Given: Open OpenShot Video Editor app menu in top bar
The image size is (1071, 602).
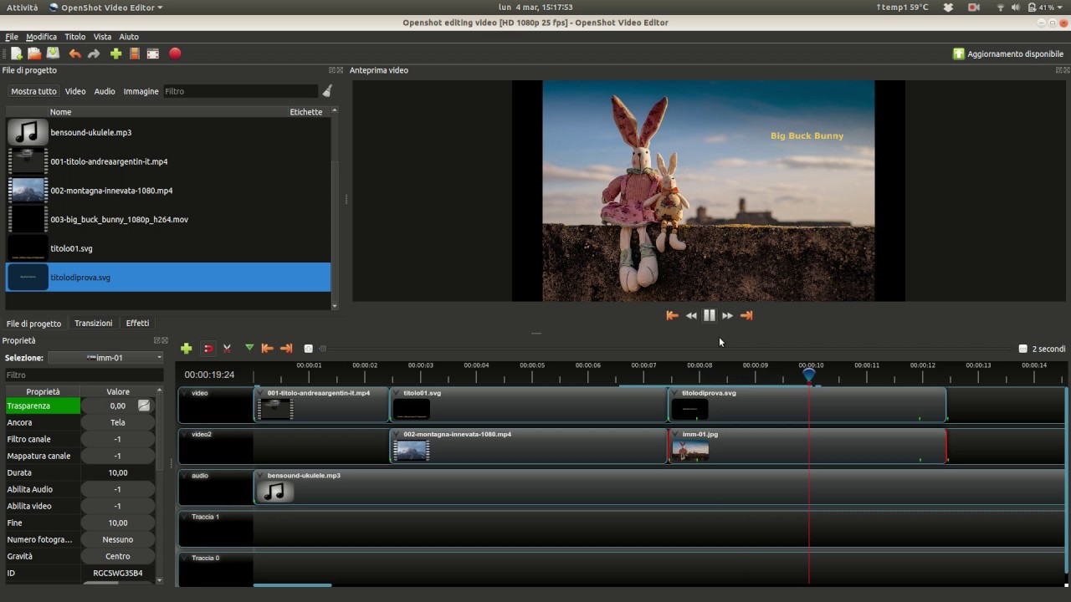Looking at the screenshot, I should pyautogui.click(x=106, y=8).
